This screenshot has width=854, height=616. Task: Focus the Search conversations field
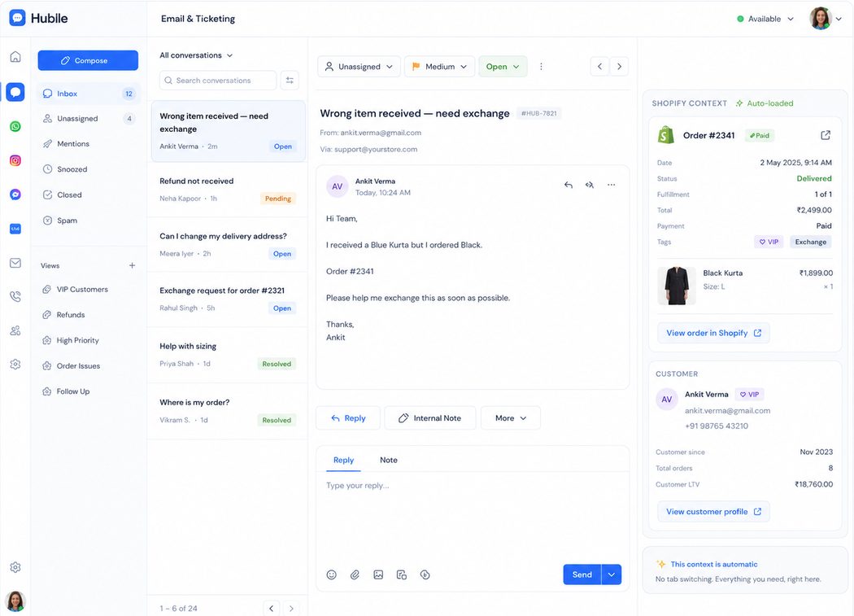[x=218, y=80]
